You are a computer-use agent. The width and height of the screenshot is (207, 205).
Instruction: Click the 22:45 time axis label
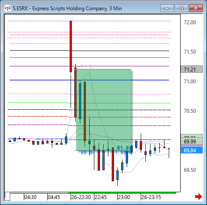coord(100,197)
